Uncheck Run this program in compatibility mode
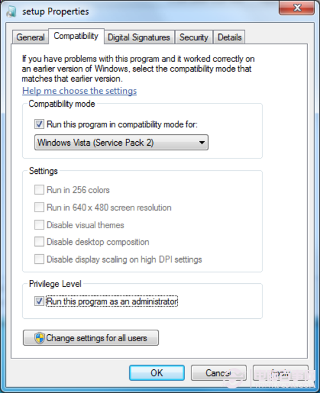320x393 pixels. coord(39,124)
